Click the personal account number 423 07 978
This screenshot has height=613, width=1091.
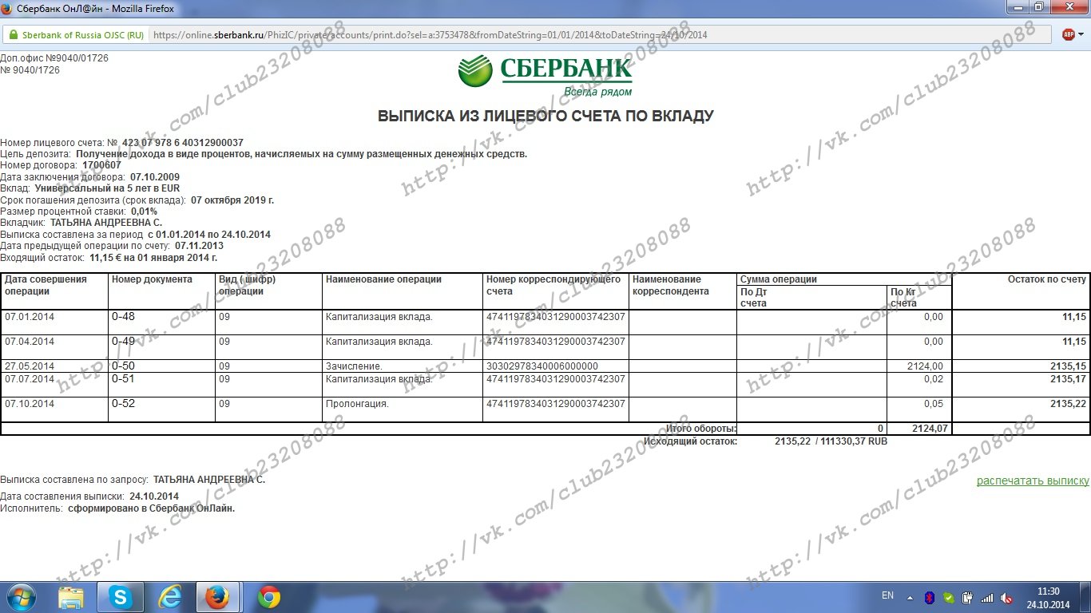click(182, 143)
